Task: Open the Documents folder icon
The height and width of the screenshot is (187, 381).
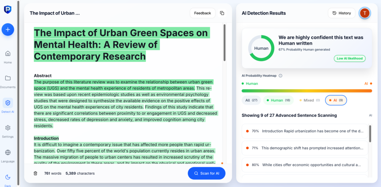Action: [8, 78]
